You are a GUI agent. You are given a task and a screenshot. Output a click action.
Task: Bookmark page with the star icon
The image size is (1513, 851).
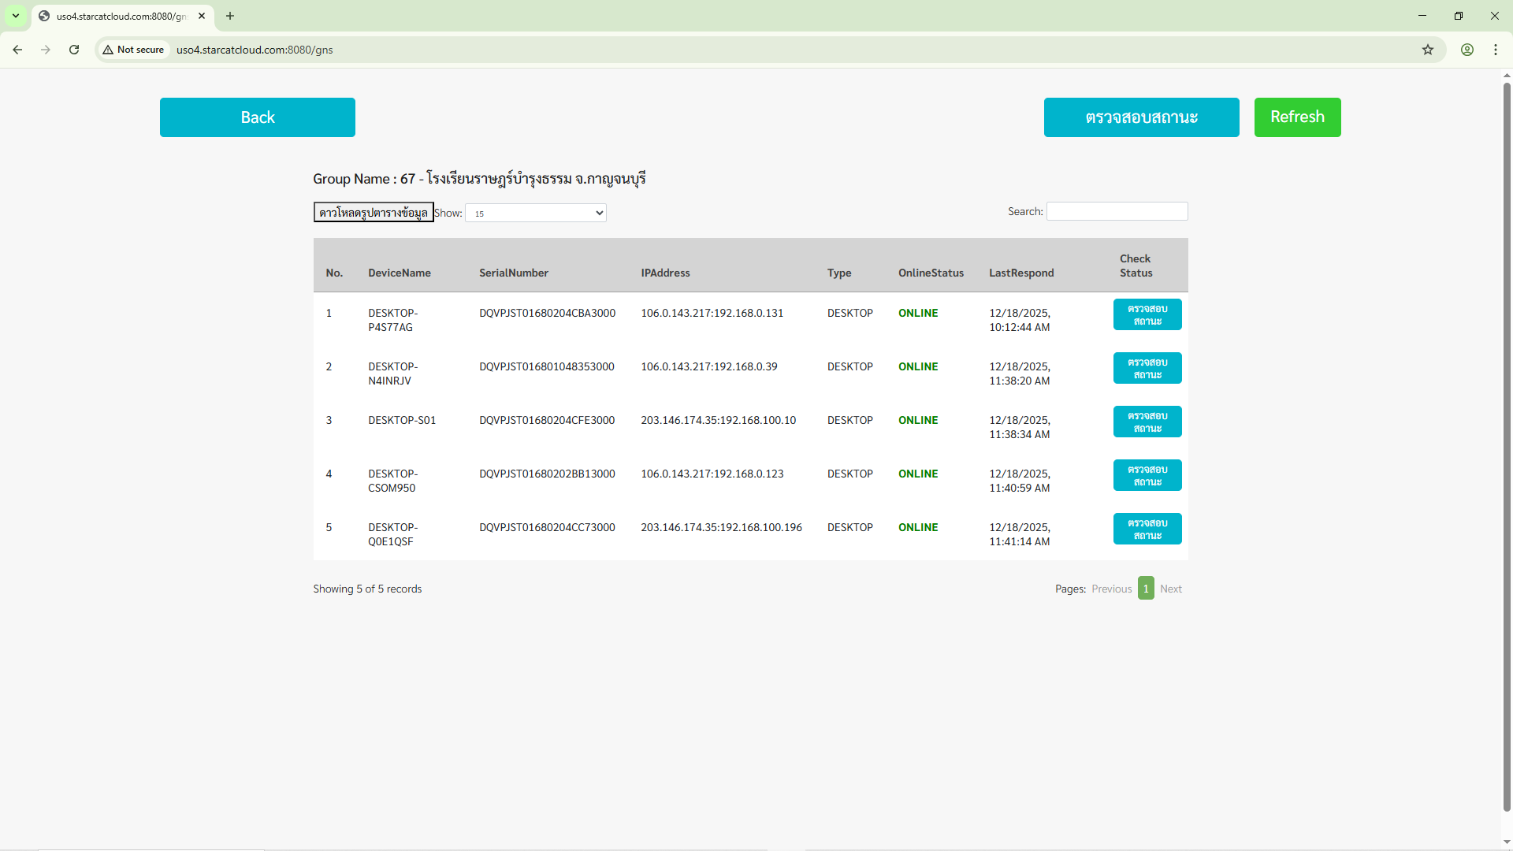(x=1427, y=50)
